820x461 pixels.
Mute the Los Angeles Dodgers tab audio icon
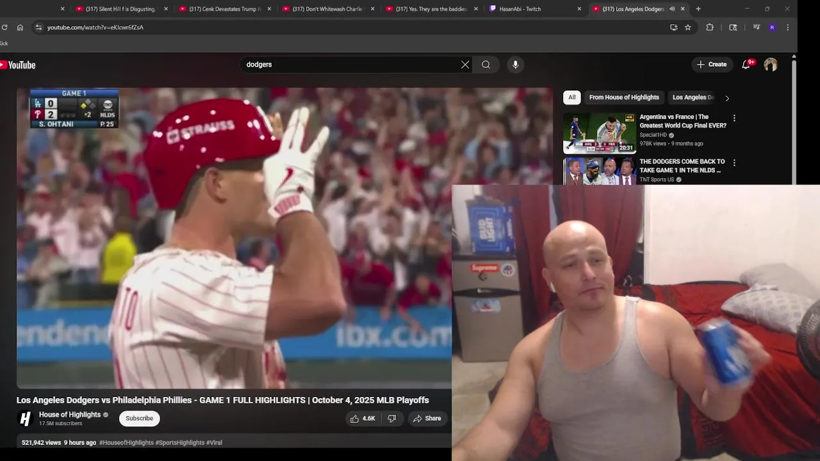672,9
